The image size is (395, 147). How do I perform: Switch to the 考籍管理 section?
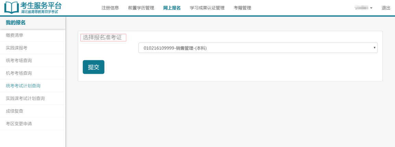[x=242, y=8]
